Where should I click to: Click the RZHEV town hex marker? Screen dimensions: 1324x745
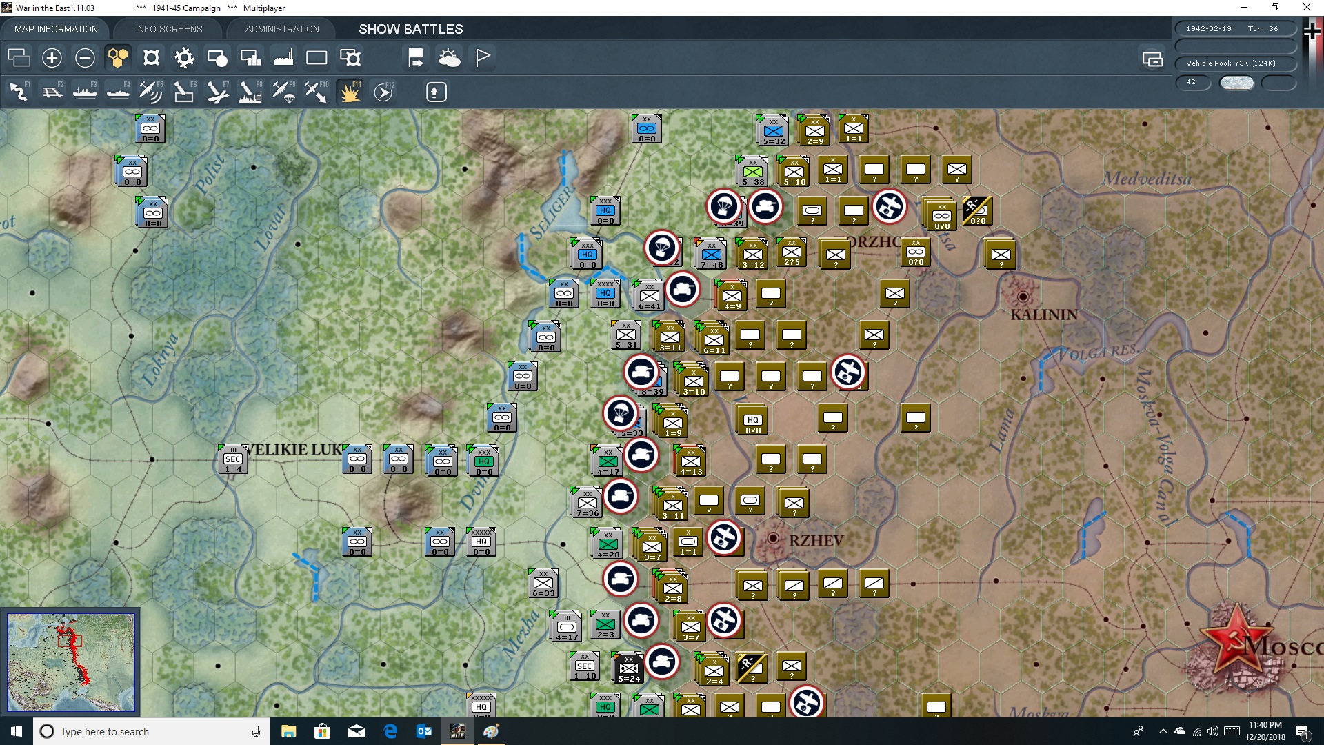click(773, 538)
